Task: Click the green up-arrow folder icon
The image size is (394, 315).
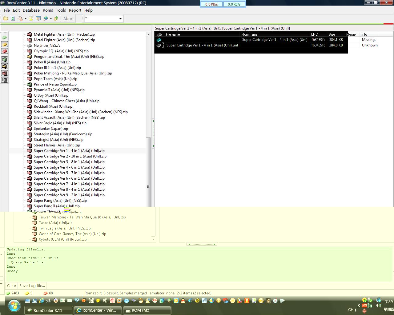Action: pyautogui.click(x=56, y=18)
